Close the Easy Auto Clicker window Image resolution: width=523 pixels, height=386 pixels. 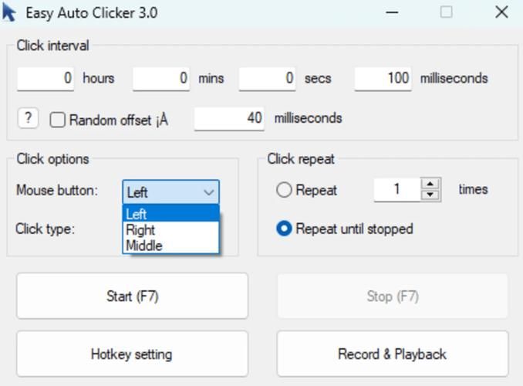point(501,12)
